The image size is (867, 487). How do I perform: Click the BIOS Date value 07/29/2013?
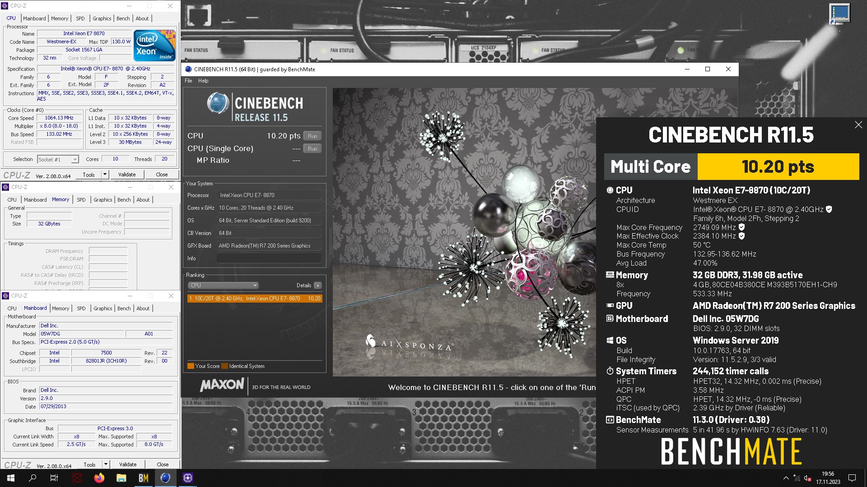(x=106, y=407)
